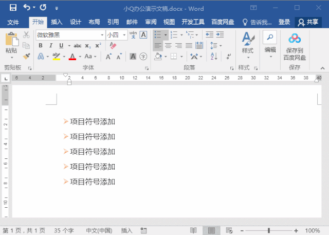The height and width of the screenshot is (235, 329).
Task: Click the Clear All Formatting eraser icon
Action: click(x=113, y=46)
